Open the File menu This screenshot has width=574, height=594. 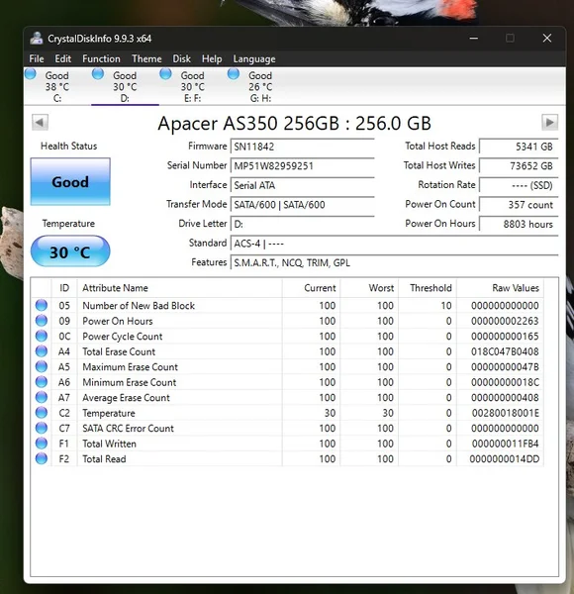click(x=37, y=59)
